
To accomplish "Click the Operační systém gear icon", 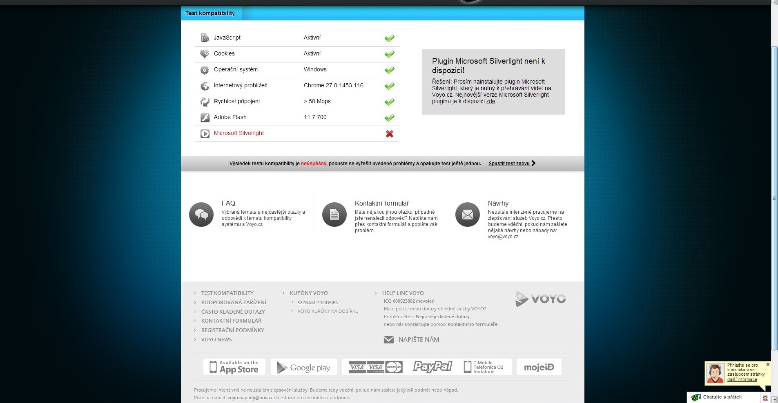I will pos(205,70).
